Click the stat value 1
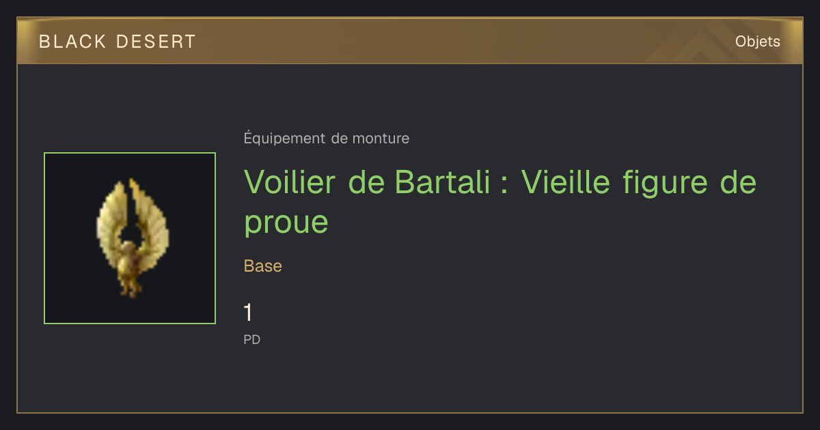This screenshot has width=820, height=430. tap(248, 313)
